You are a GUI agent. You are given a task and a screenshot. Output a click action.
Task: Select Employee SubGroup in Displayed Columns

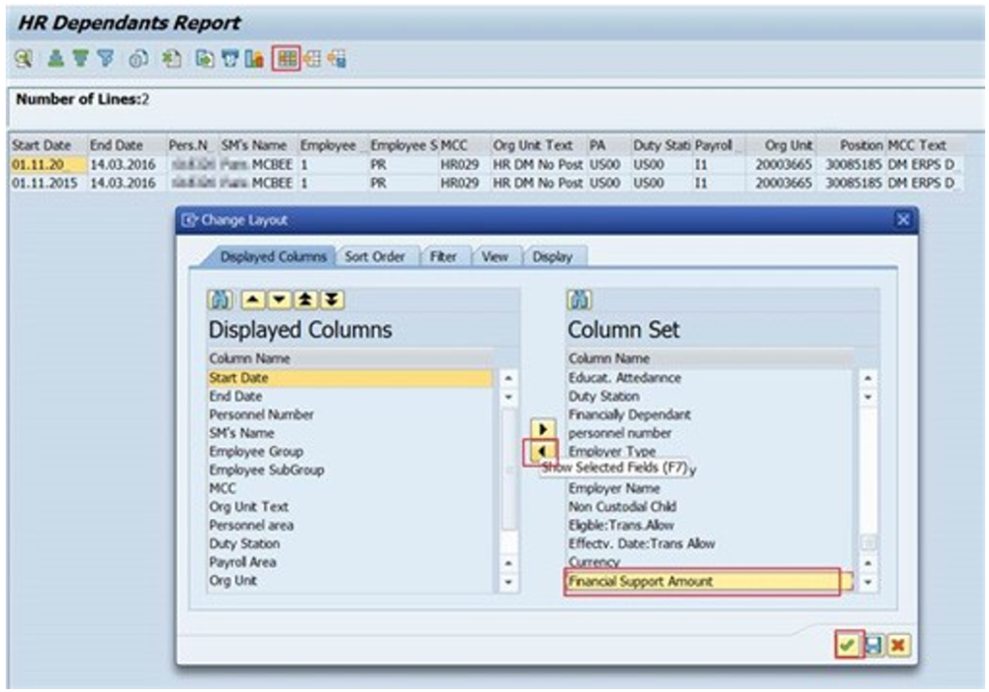350,471
